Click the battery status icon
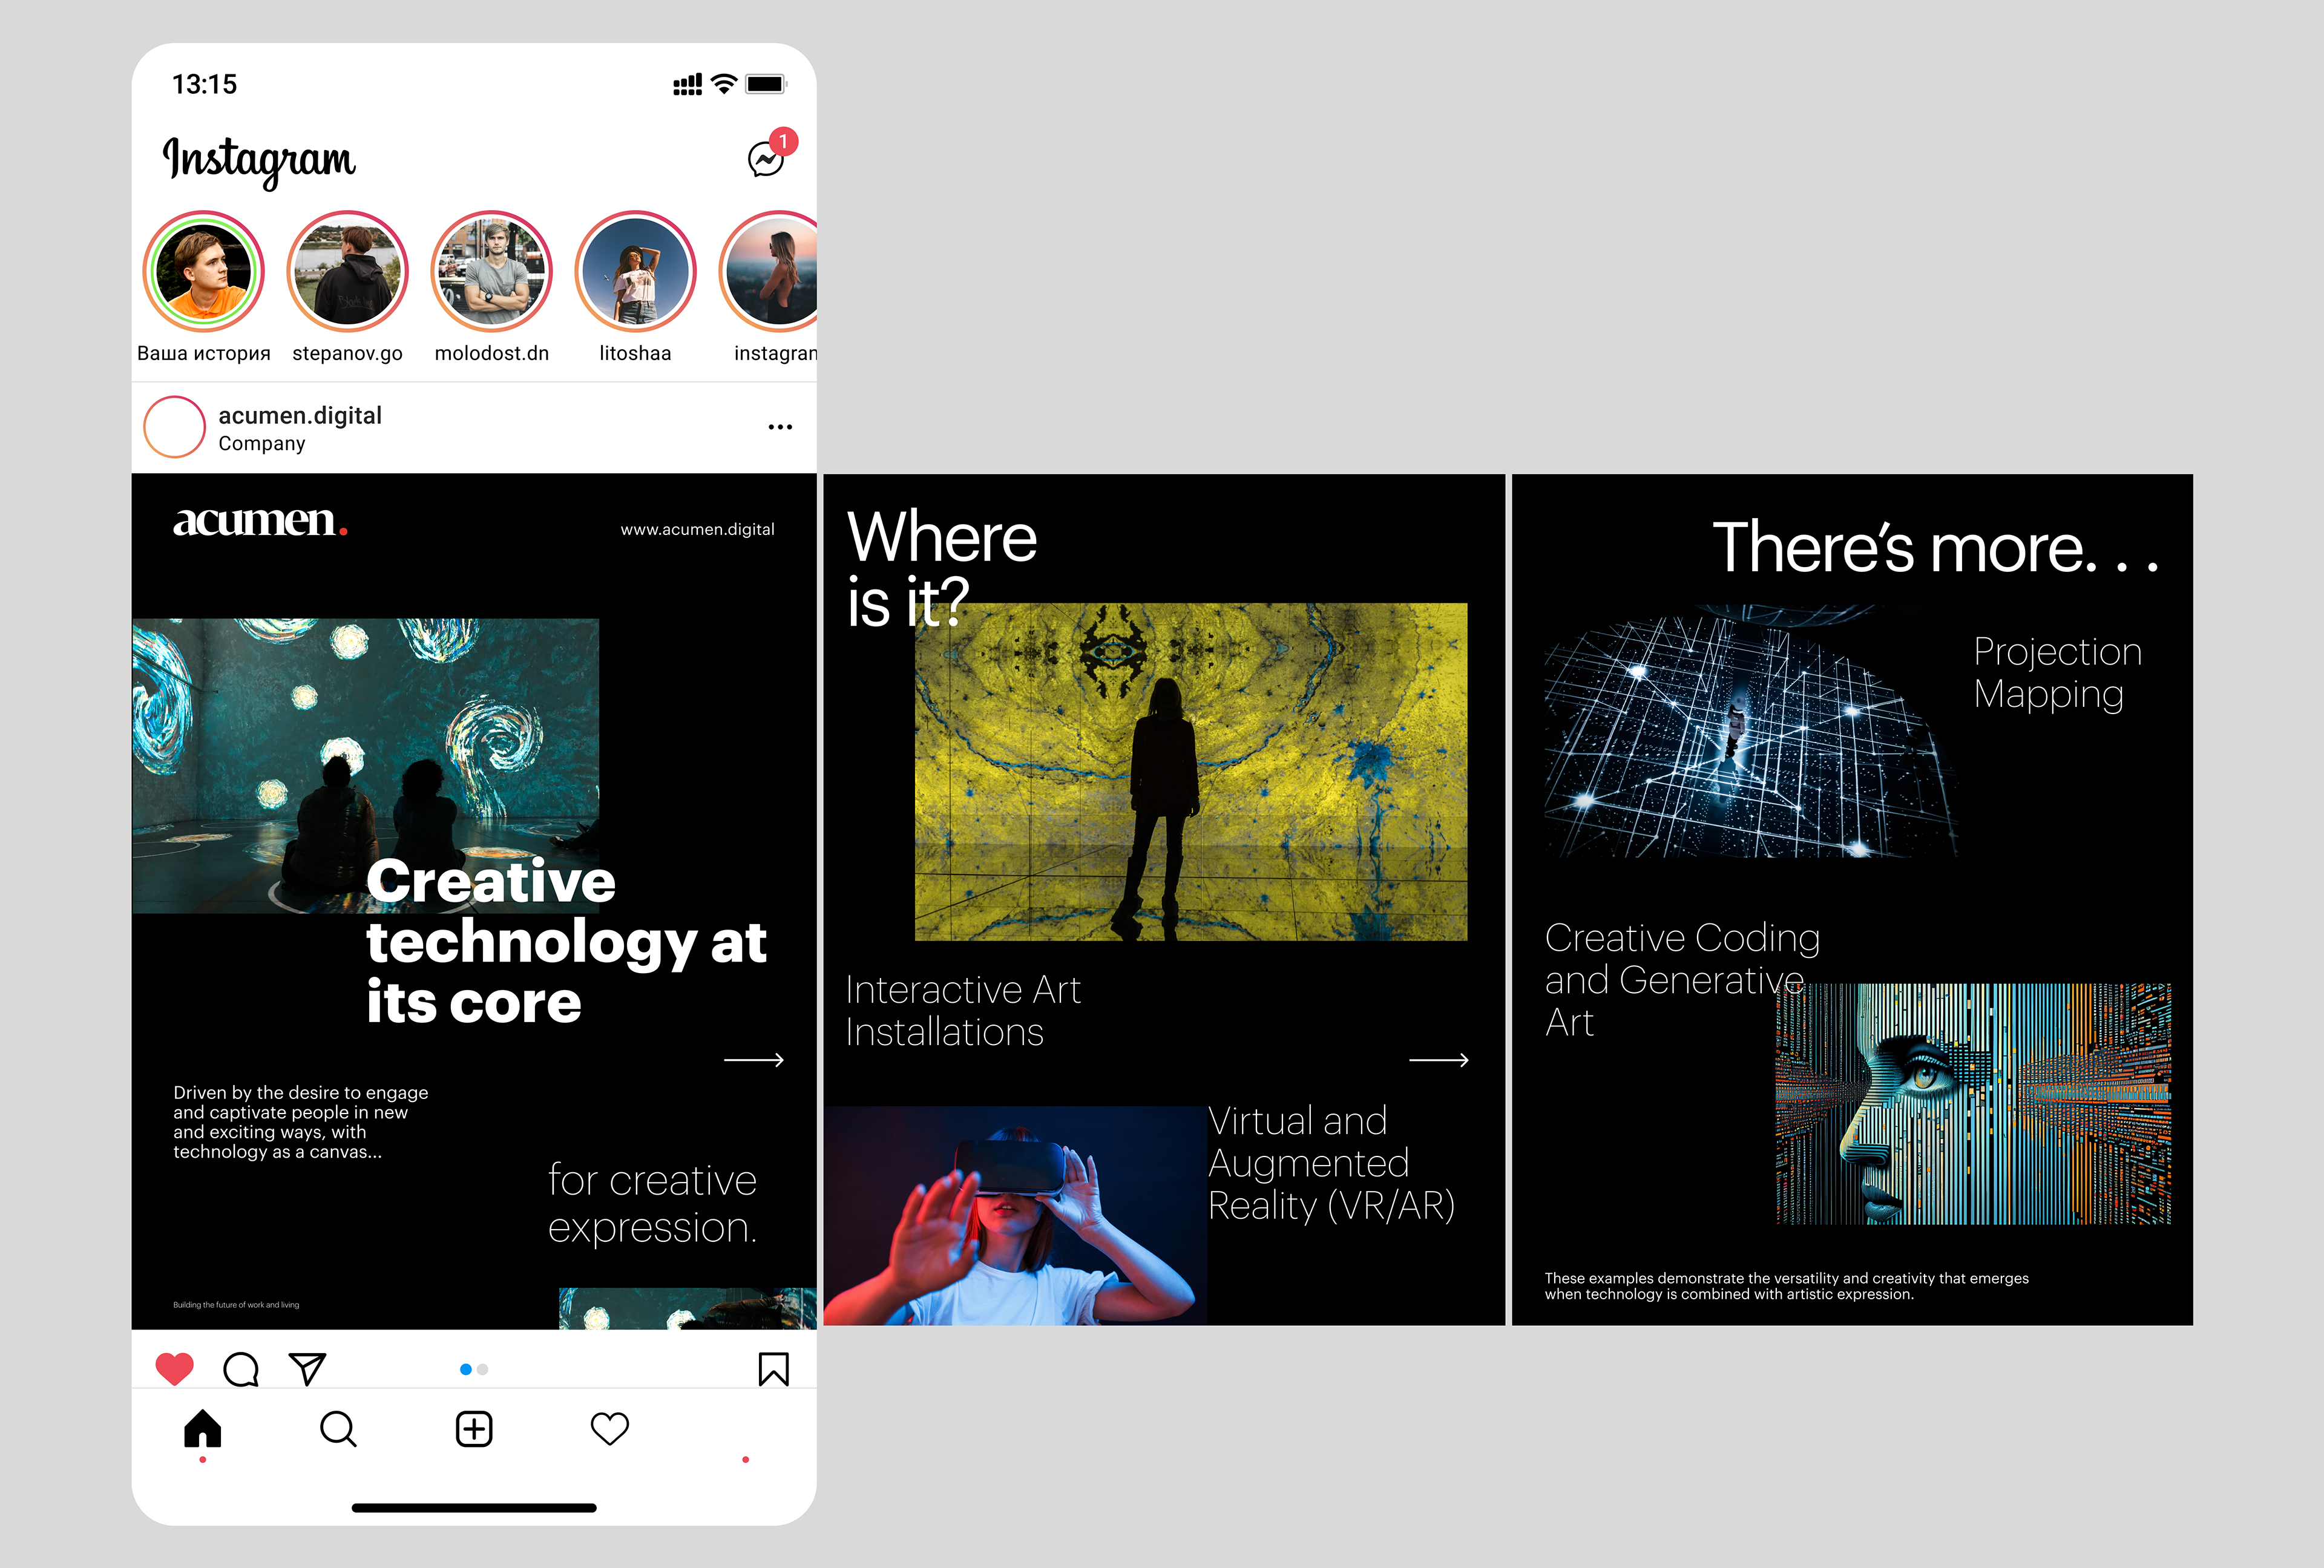The height and width of the screenshot is (1568, 2324). 767,84
